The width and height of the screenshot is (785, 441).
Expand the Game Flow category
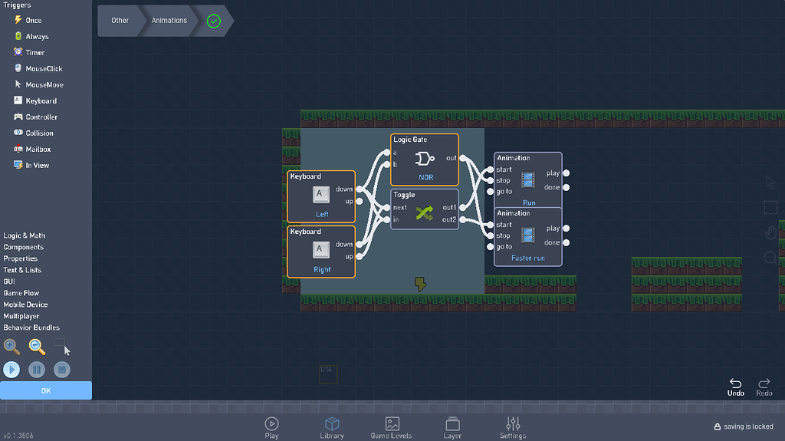click(21, 293)
